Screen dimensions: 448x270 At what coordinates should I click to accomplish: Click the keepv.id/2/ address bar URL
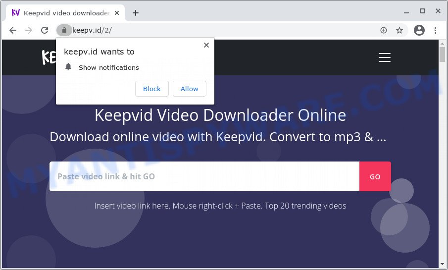(x=92, y=30)
